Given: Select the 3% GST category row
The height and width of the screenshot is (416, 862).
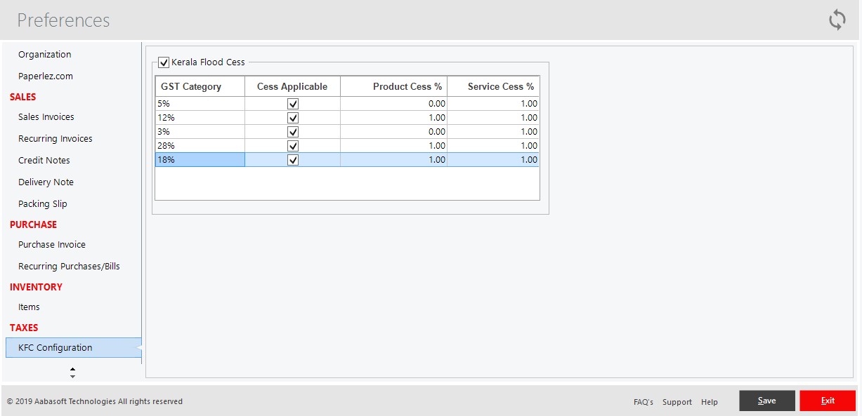Looking at the screenshot, I should [199, 131].
